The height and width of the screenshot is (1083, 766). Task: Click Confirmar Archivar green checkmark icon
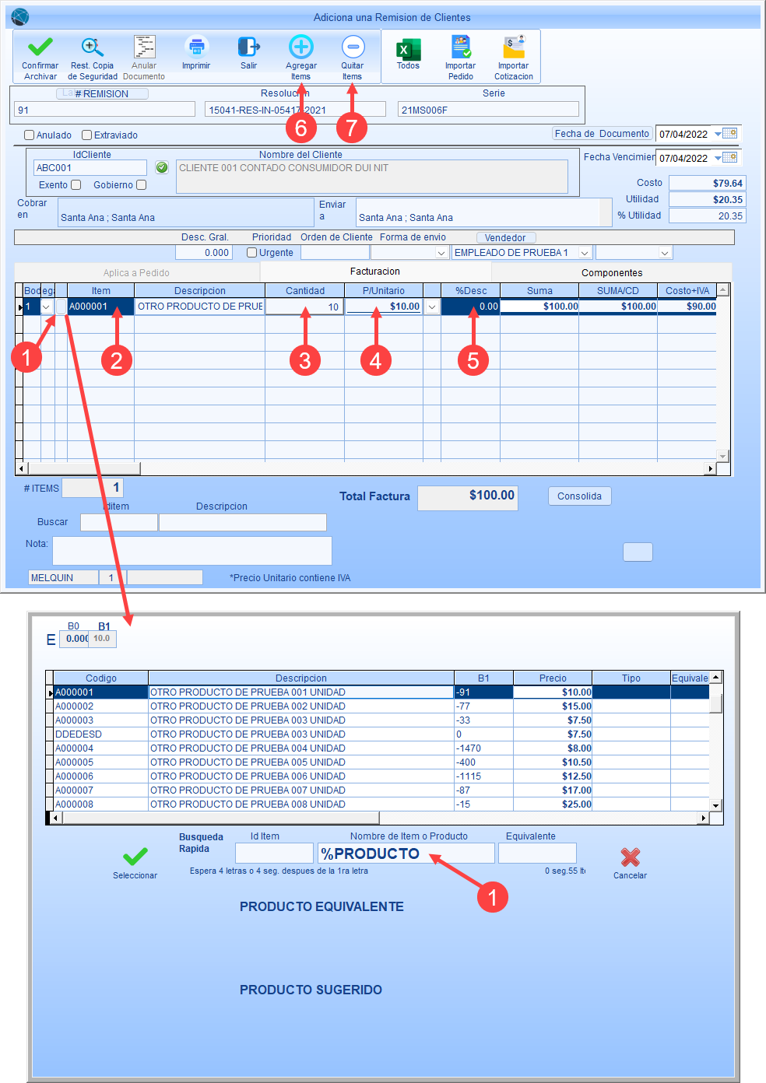pos(40,47)
